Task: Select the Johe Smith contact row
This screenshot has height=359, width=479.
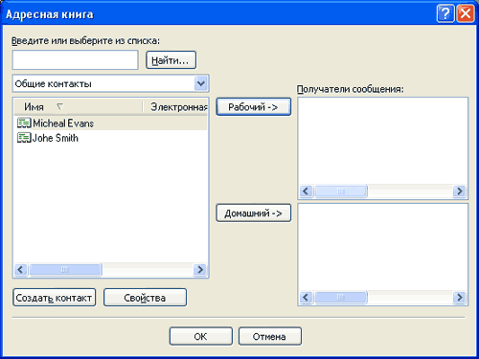Action: [111, 138]
